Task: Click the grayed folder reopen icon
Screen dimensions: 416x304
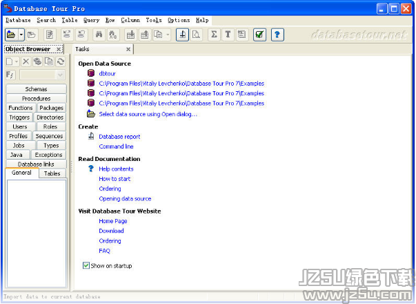Action: 32,35
